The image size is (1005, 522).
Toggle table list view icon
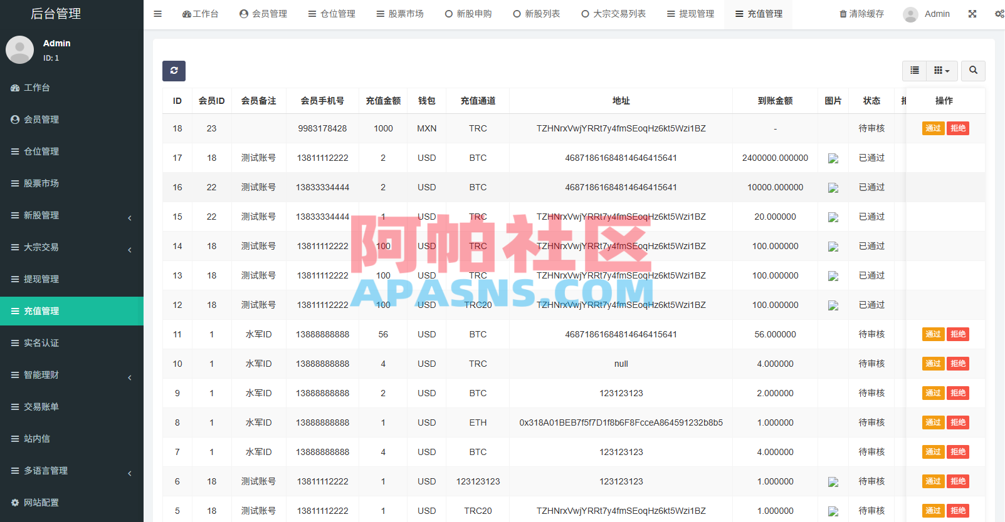[915, 71]
